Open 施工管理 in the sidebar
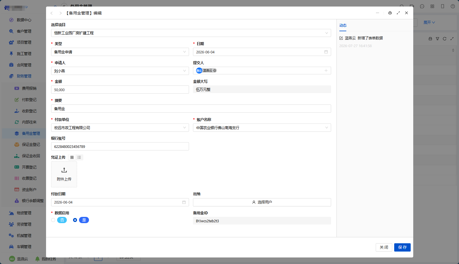This screenshot has height=264, width=459. (24, 54)
